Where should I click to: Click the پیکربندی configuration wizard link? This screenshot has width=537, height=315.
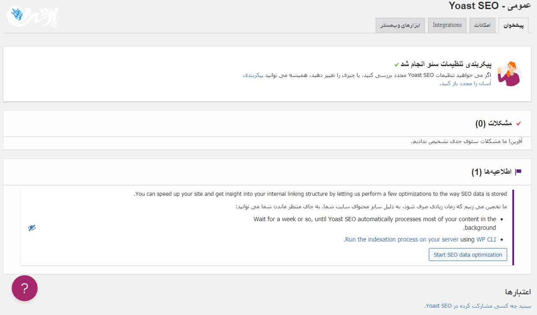253,75
